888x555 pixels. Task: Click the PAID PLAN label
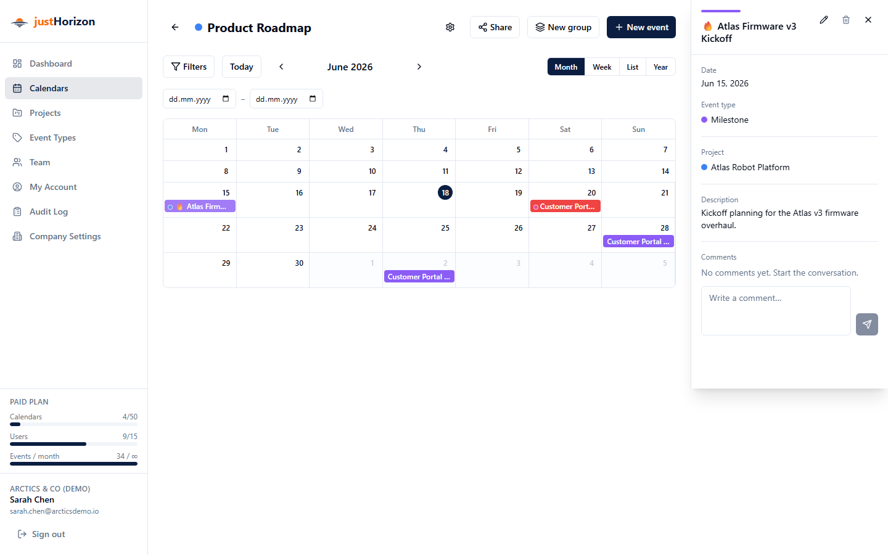29,401
